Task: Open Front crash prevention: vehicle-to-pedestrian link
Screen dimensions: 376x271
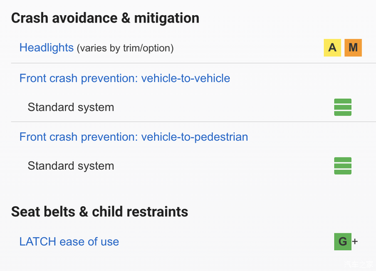Action: point(133,137)
